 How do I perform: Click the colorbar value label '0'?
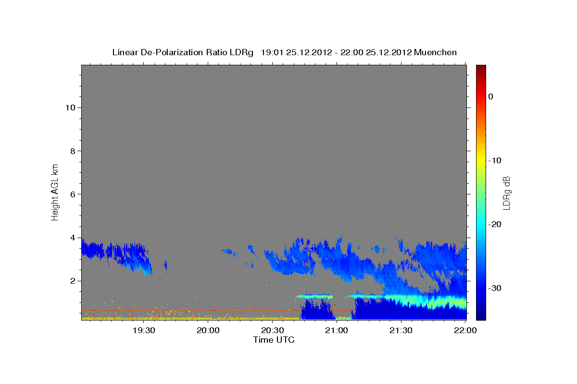coord(491,96)
